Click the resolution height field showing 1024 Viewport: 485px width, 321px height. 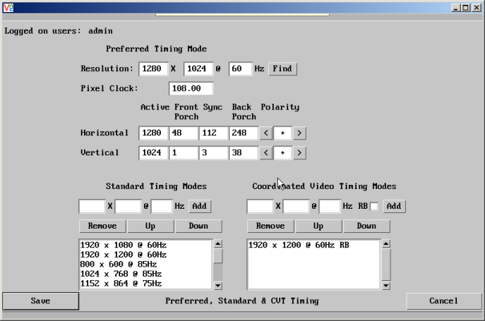(198, 68)
